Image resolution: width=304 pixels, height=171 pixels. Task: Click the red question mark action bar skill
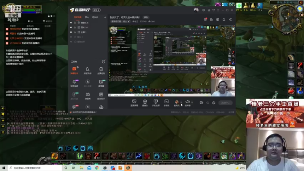(97, 156)
